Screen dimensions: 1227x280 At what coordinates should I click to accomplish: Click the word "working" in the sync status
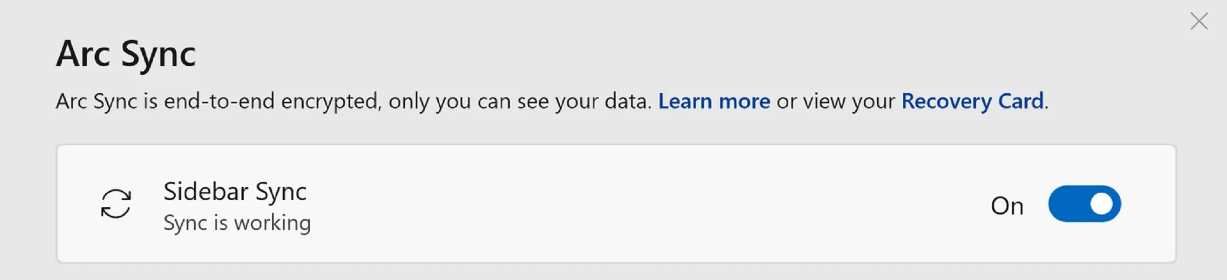coord(272,223)
